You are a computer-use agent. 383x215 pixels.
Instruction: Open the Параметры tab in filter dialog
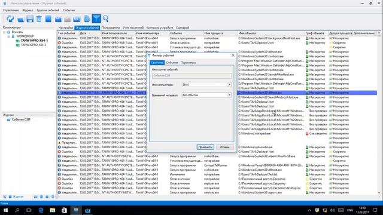click(x=189, y=63)
